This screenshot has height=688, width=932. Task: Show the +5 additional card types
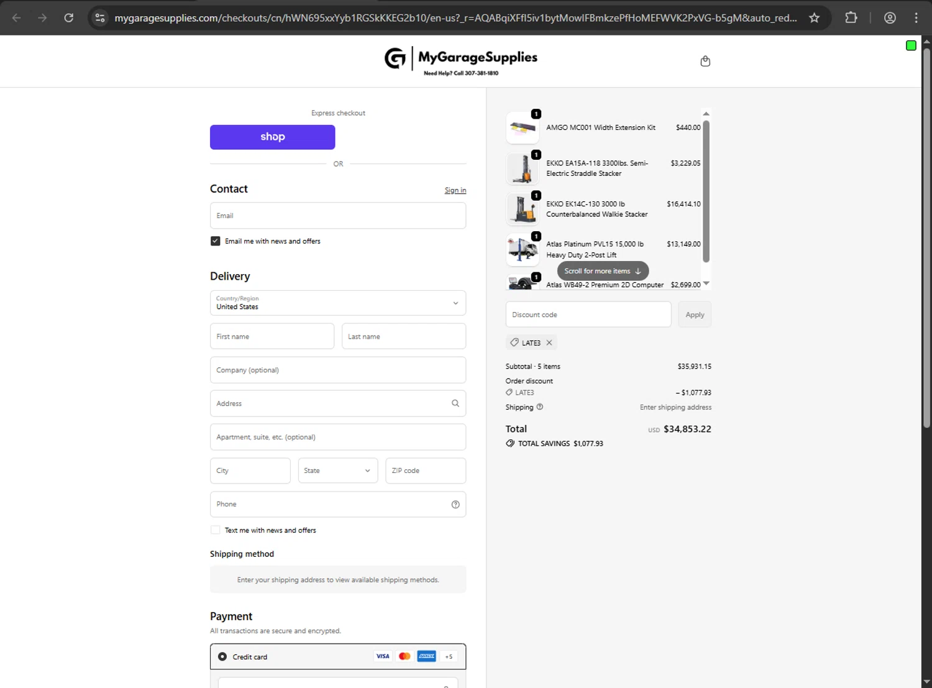click(x=449, y=656)
